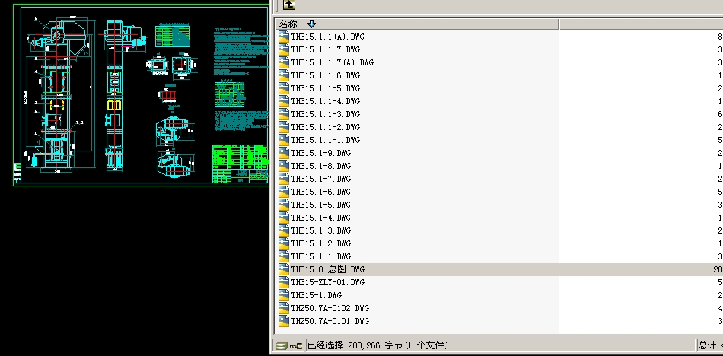Select file TH315.1-6.DWG
This screenshot has width=723, height=356.
(x=321, y=192)
